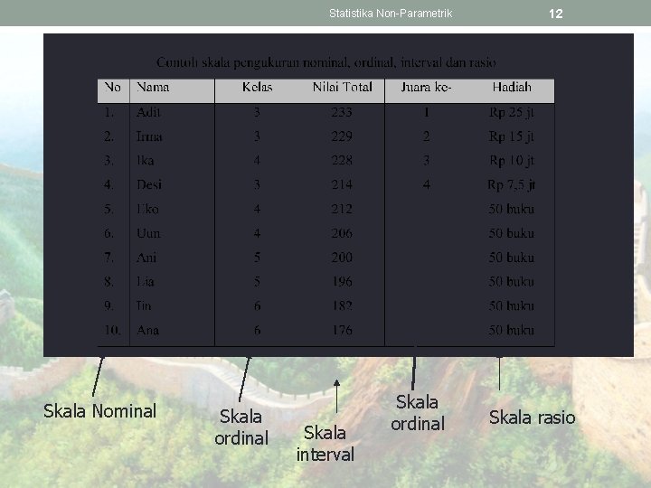This screenshot has width=651, height=488.
Task: Click Nilai Total value 214
Action: pos(342,184)
